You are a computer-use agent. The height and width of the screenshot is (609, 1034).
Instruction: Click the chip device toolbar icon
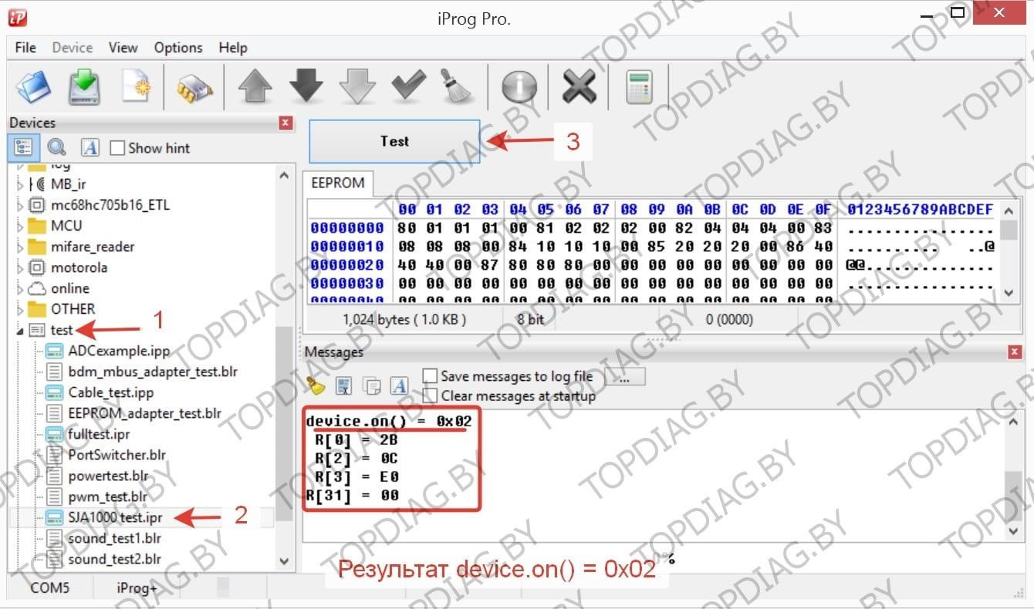tap(194, 88)
